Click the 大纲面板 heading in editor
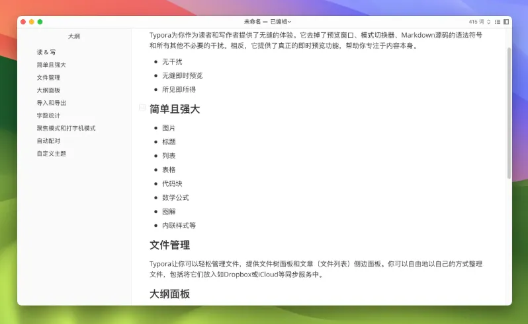The height and width of the screenshot is (324, 528). coord(169,294)
